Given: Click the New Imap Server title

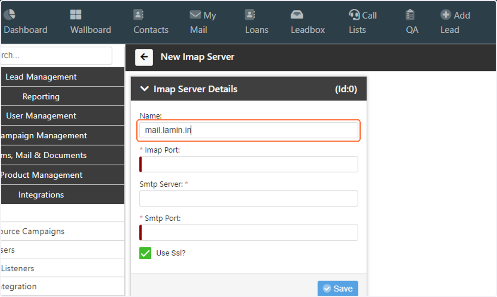Looking at the screenshot, I should pos(198,57).
